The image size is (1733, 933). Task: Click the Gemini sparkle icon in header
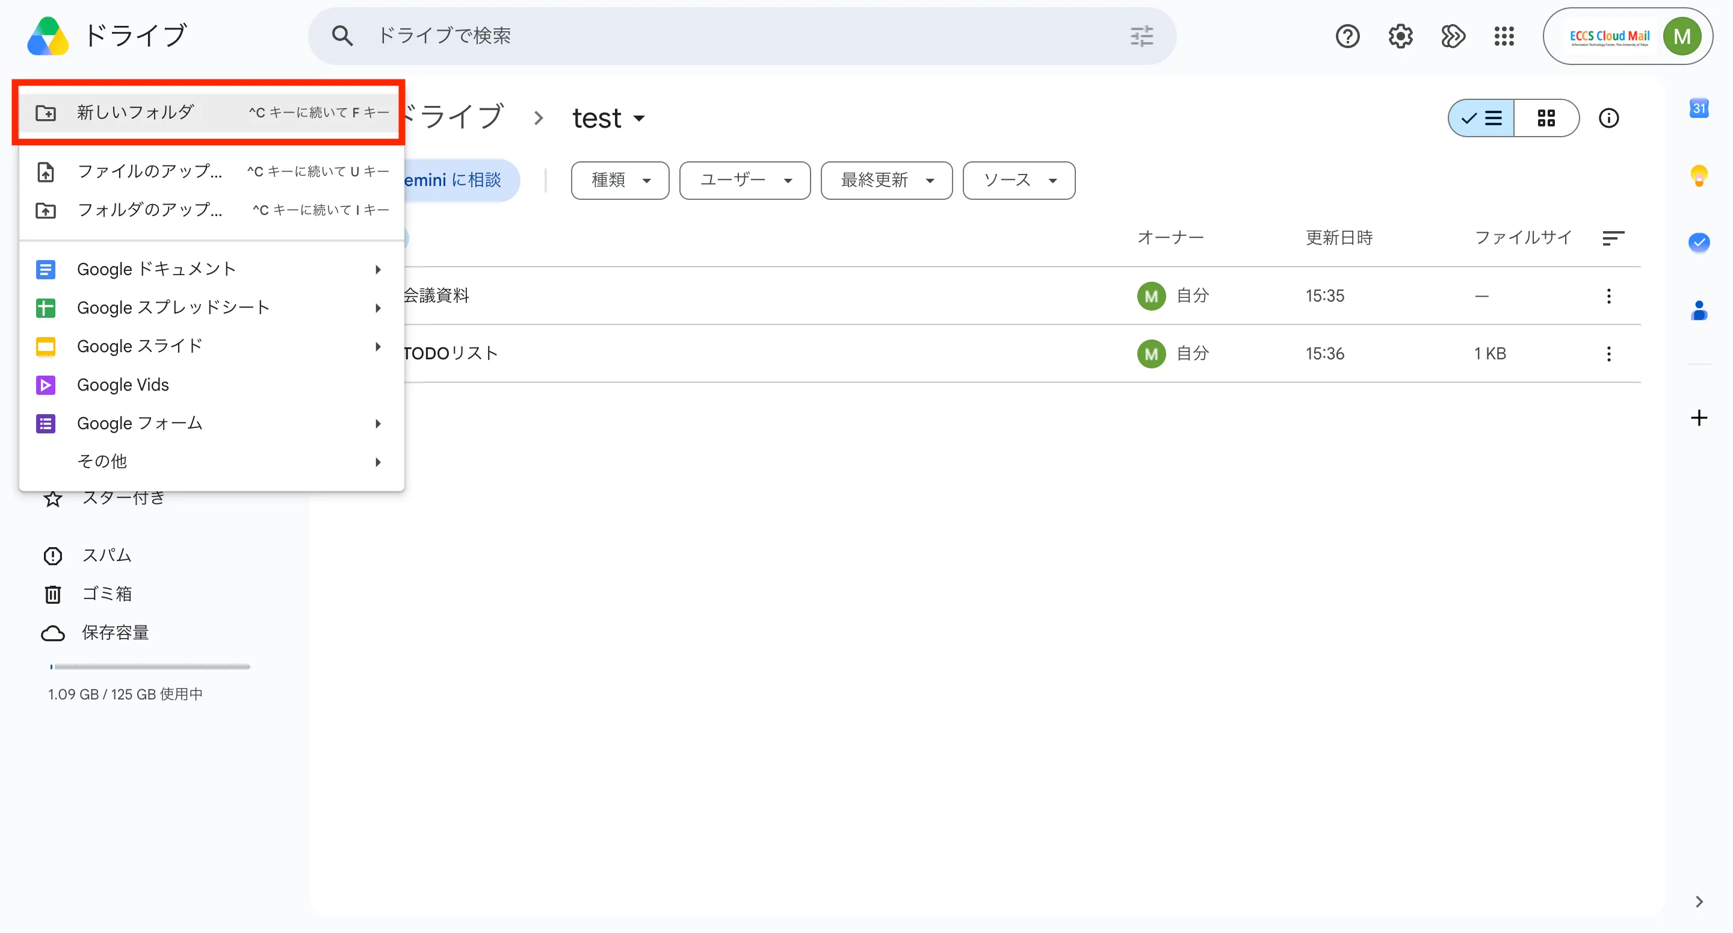1453,36
